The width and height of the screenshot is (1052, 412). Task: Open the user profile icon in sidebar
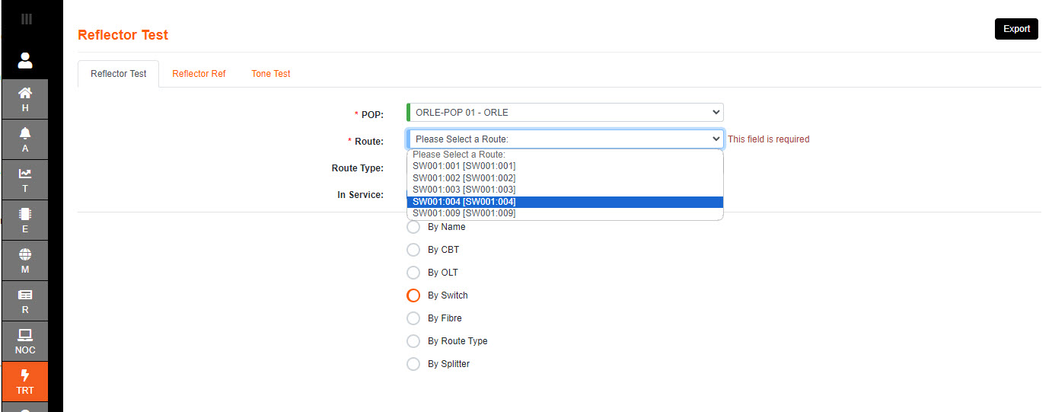[25, 60]
